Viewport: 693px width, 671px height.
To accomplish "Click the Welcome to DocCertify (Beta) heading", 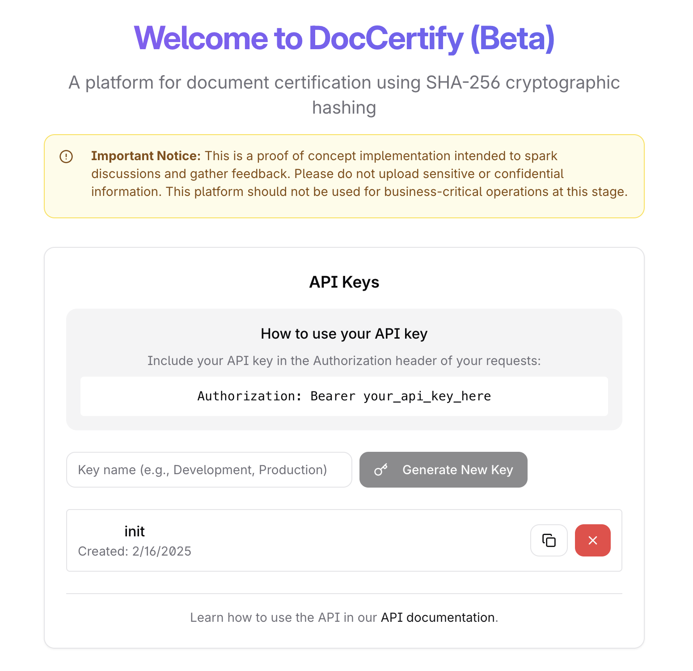I will pyautogui.click(x=344, y=38).
